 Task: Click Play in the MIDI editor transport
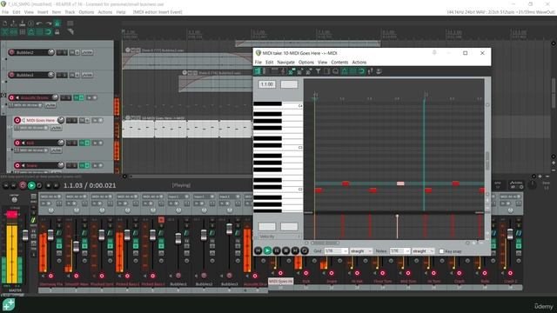point(267,250)
